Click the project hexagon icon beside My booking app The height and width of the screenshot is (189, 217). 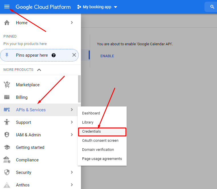pyautogui.click(x=79, y=7)
